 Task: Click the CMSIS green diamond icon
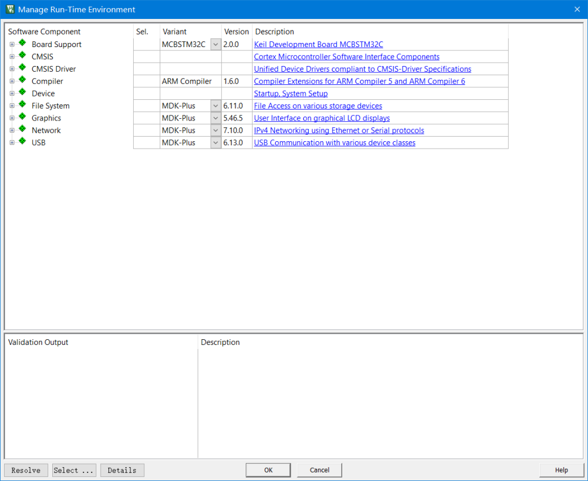tap(22, 55)
